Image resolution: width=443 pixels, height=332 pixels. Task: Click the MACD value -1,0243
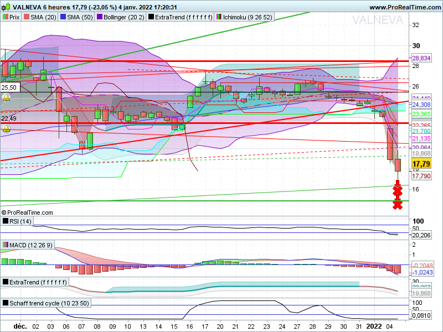pyautogui.click(x=423, y=272)
